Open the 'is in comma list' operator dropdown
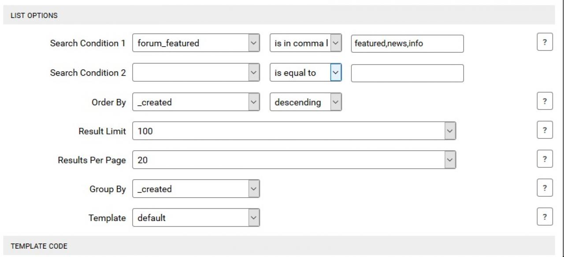 pos(305,43)
